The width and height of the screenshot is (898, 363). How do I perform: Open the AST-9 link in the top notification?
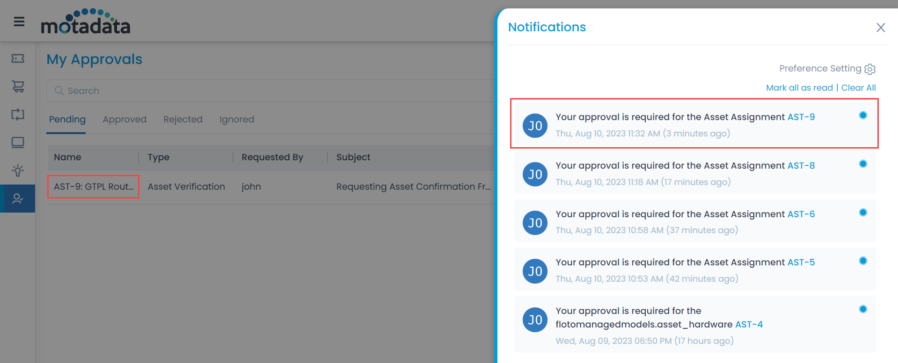[801, 117]
